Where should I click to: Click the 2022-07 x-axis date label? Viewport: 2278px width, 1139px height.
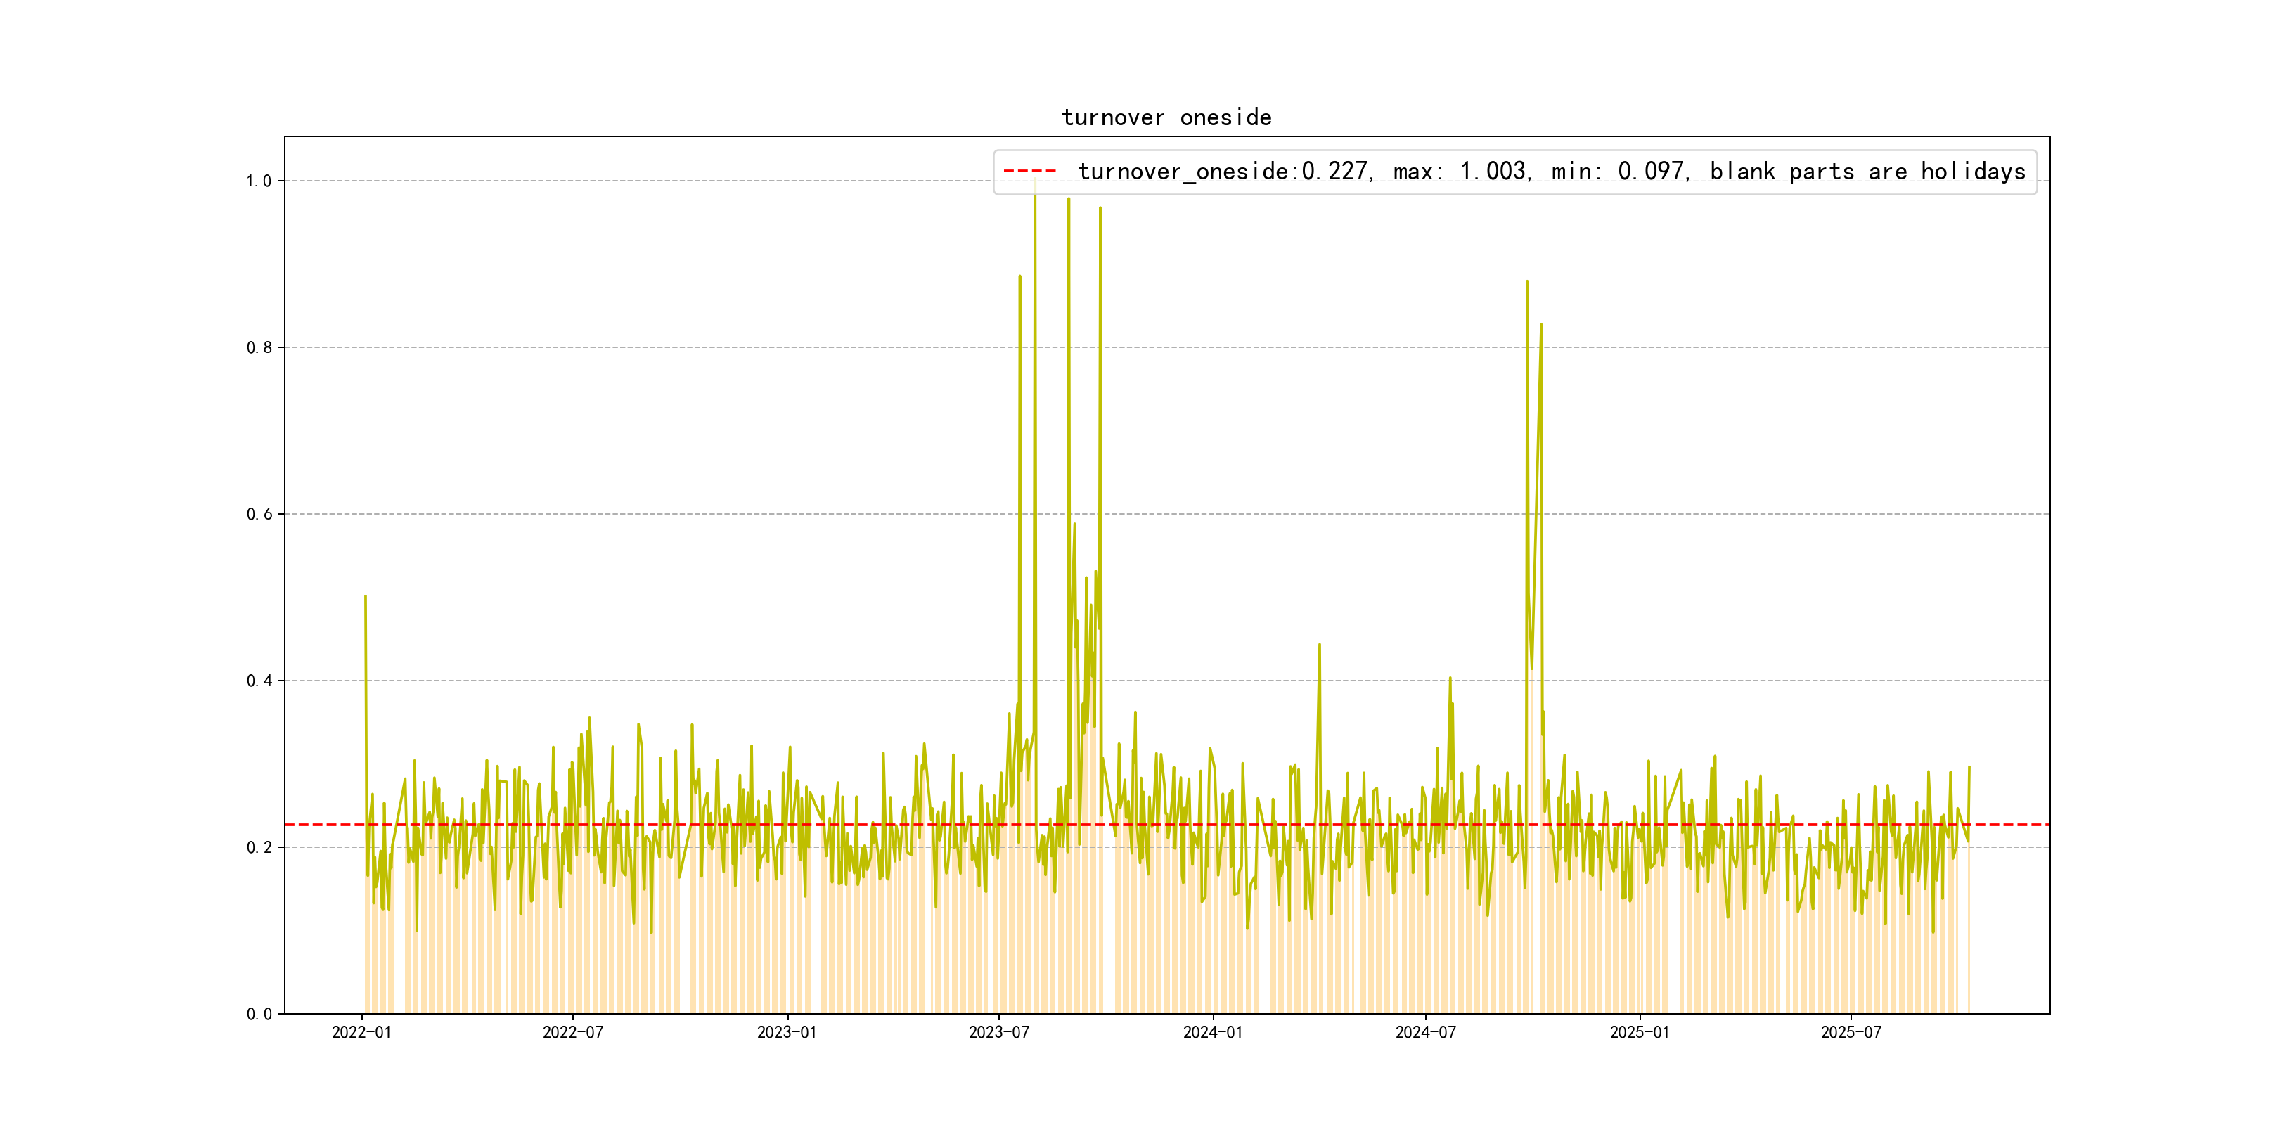click(573, 1033)
